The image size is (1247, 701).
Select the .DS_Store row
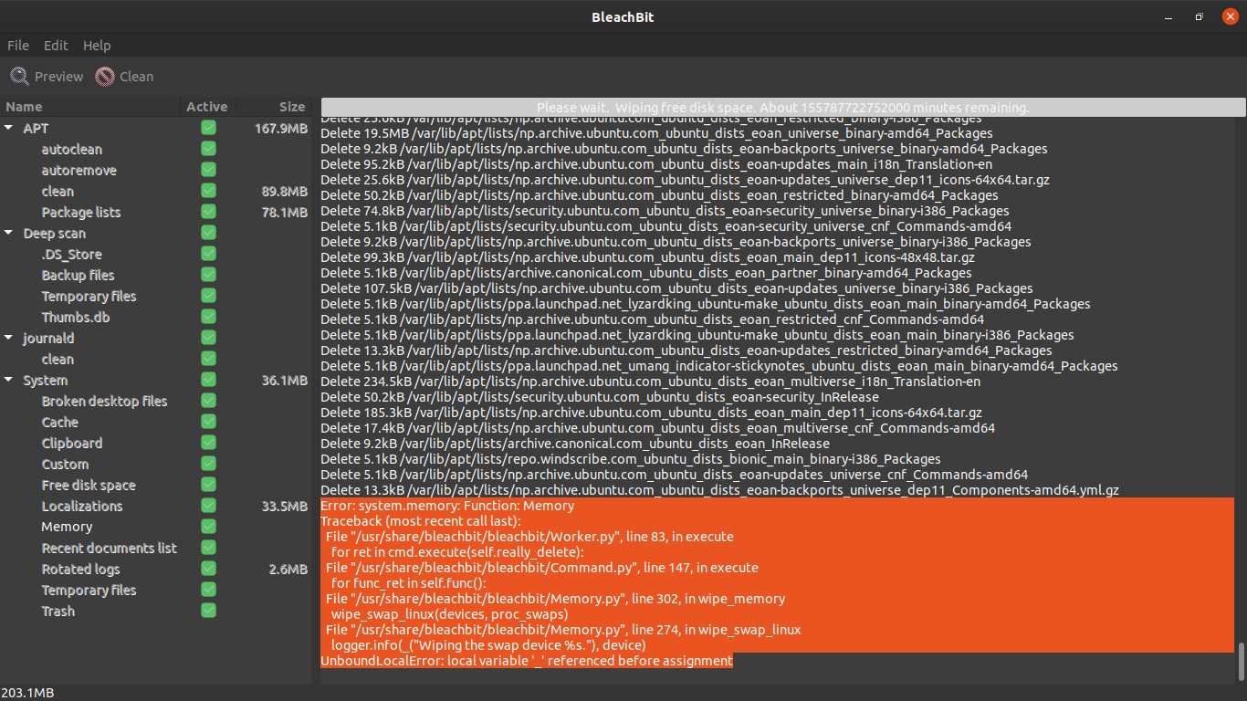pos(156,254)
